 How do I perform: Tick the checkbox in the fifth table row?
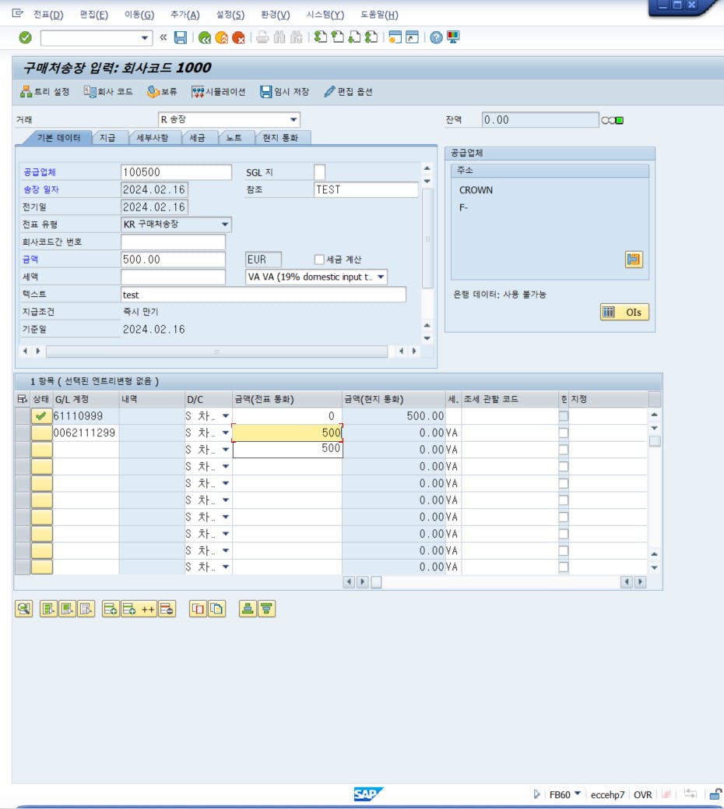tap(563, 483)
